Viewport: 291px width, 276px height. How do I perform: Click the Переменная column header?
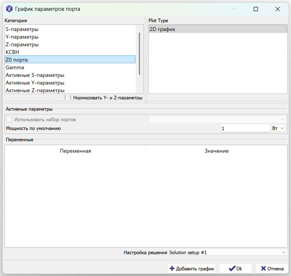(x=75, y=151)
